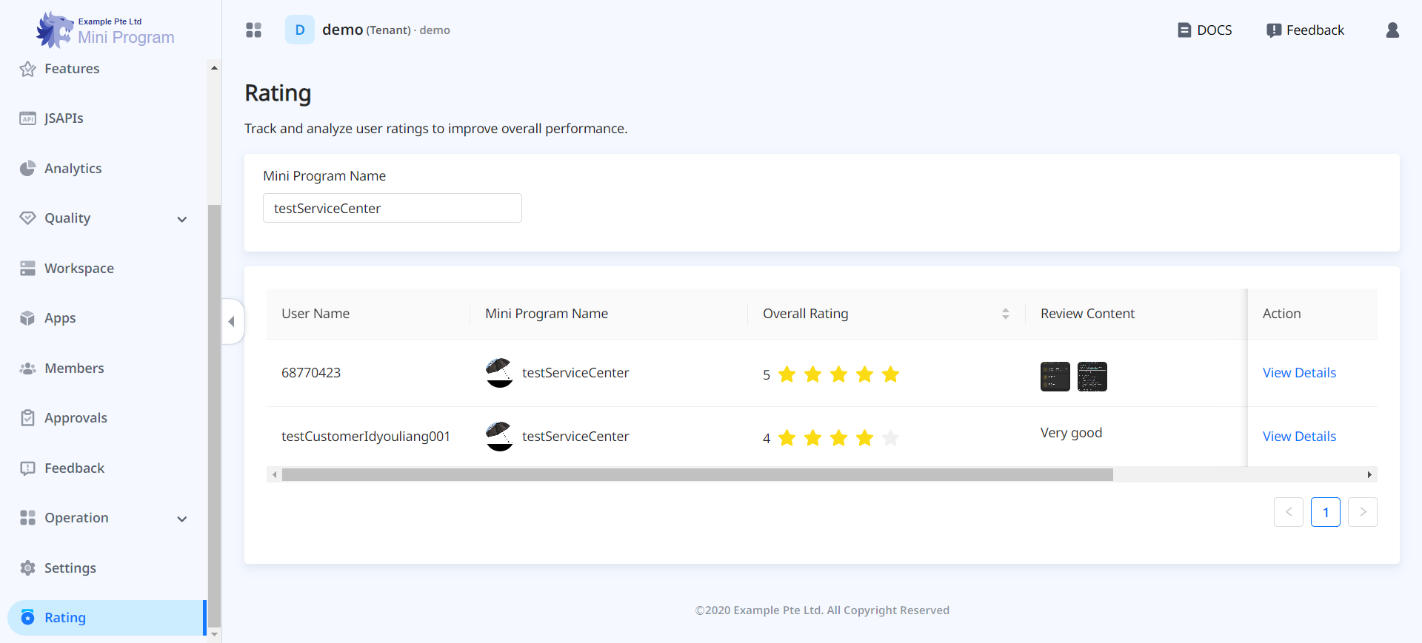The width and height of the screenshot is (1422, 643).
Task: Open the first review image thumbnail
Action: click(1055, 377)
